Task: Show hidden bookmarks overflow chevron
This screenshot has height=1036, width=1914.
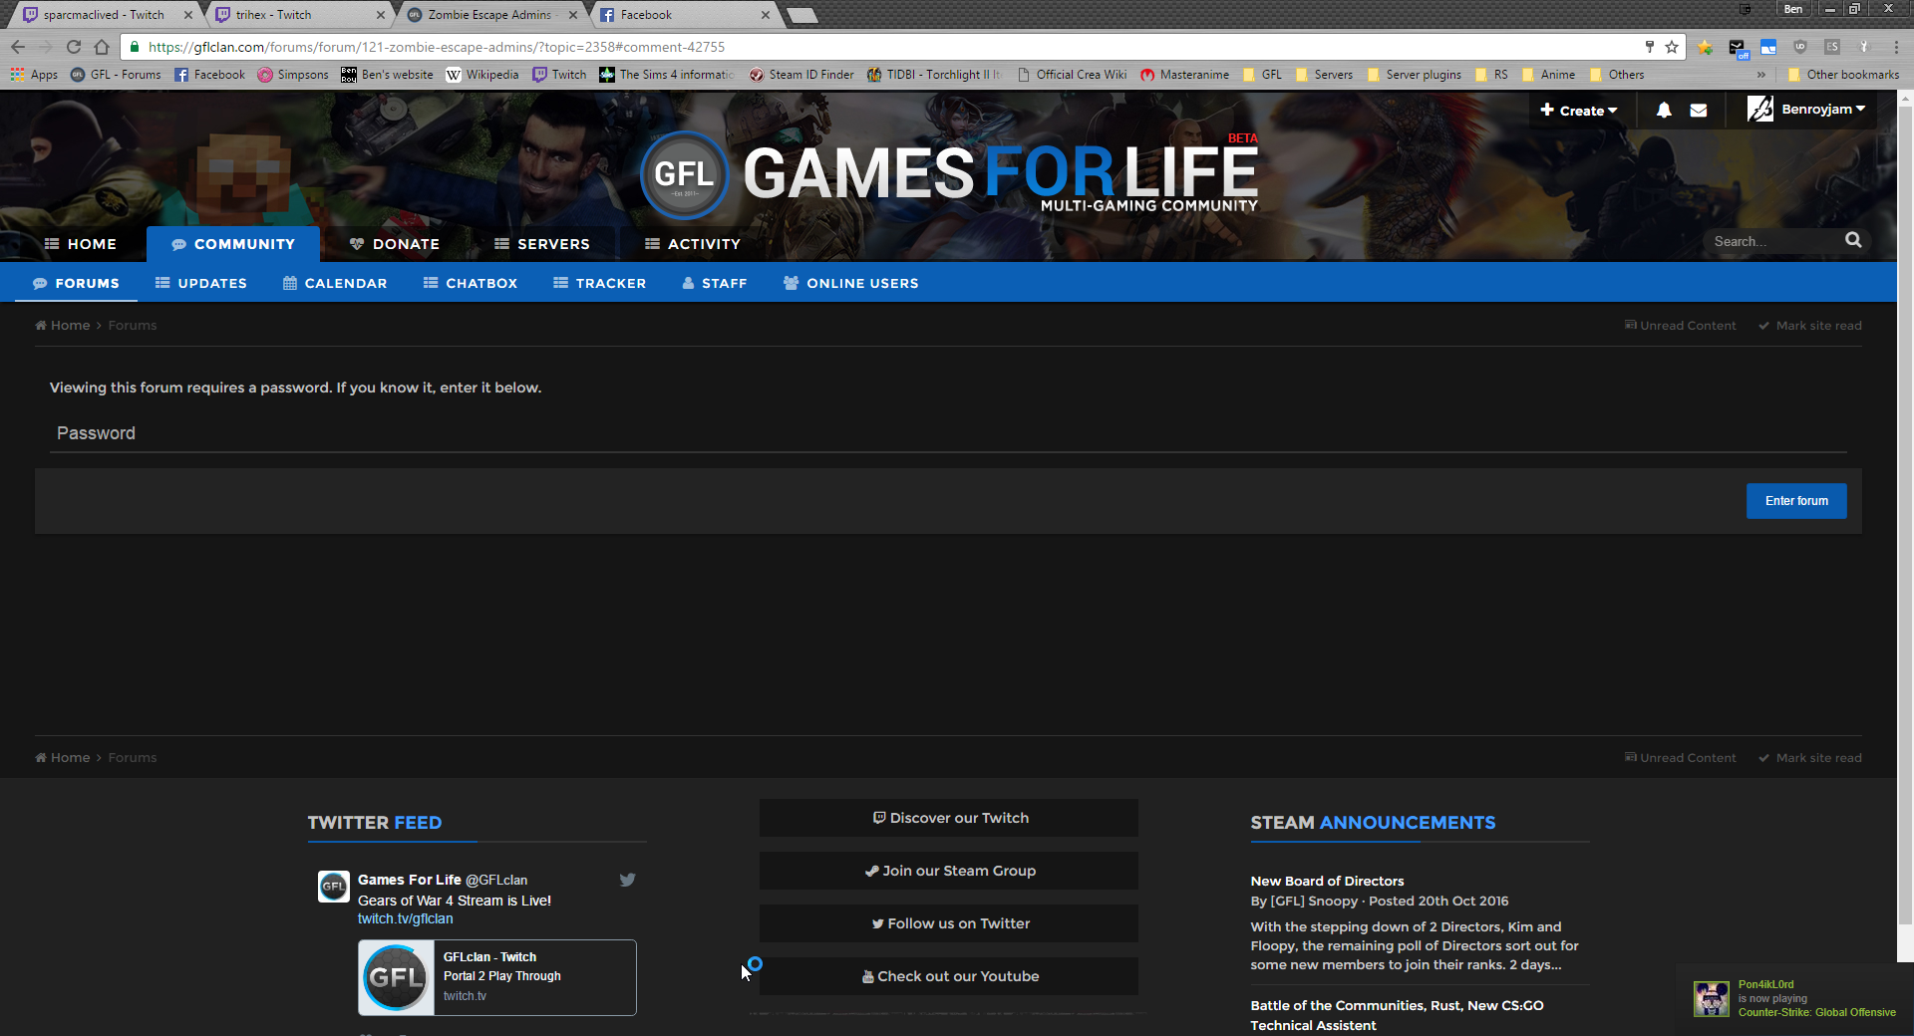Action: pyautogui.click(x=1761, y=75)
